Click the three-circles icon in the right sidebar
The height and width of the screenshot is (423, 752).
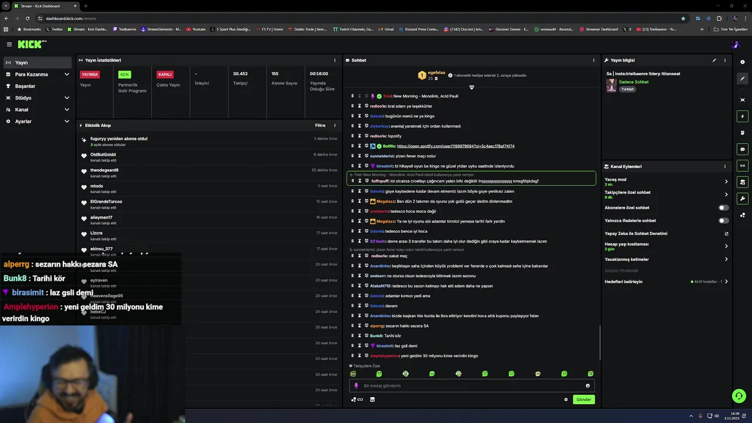pyautogui.click(x=743, y=215)
